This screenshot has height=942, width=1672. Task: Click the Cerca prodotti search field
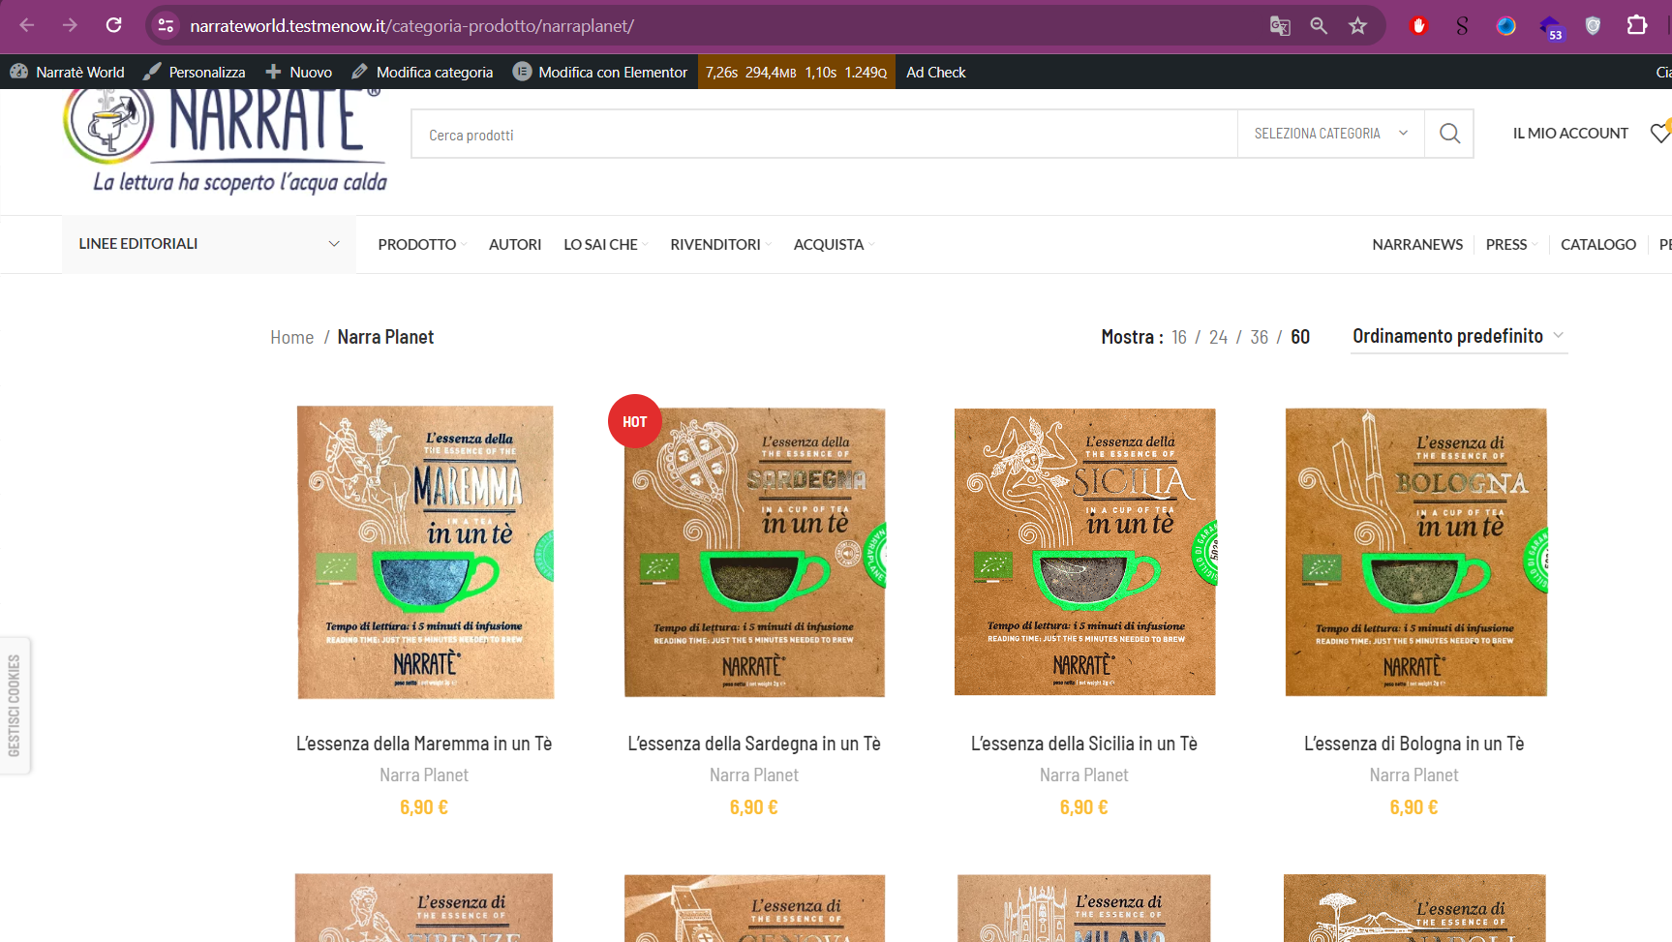(x=824, y=134)
